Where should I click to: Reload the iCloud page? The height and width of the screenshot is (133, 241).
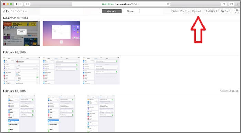click(x=168, y=4)
